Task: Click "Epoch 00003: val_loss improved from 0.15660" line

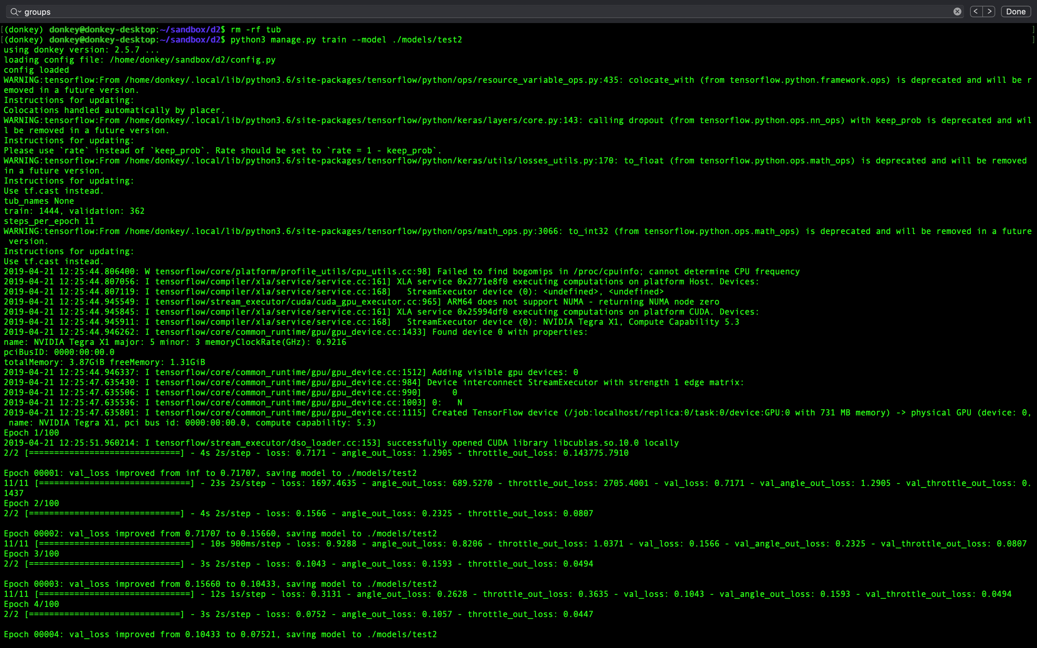Action: 220,584
